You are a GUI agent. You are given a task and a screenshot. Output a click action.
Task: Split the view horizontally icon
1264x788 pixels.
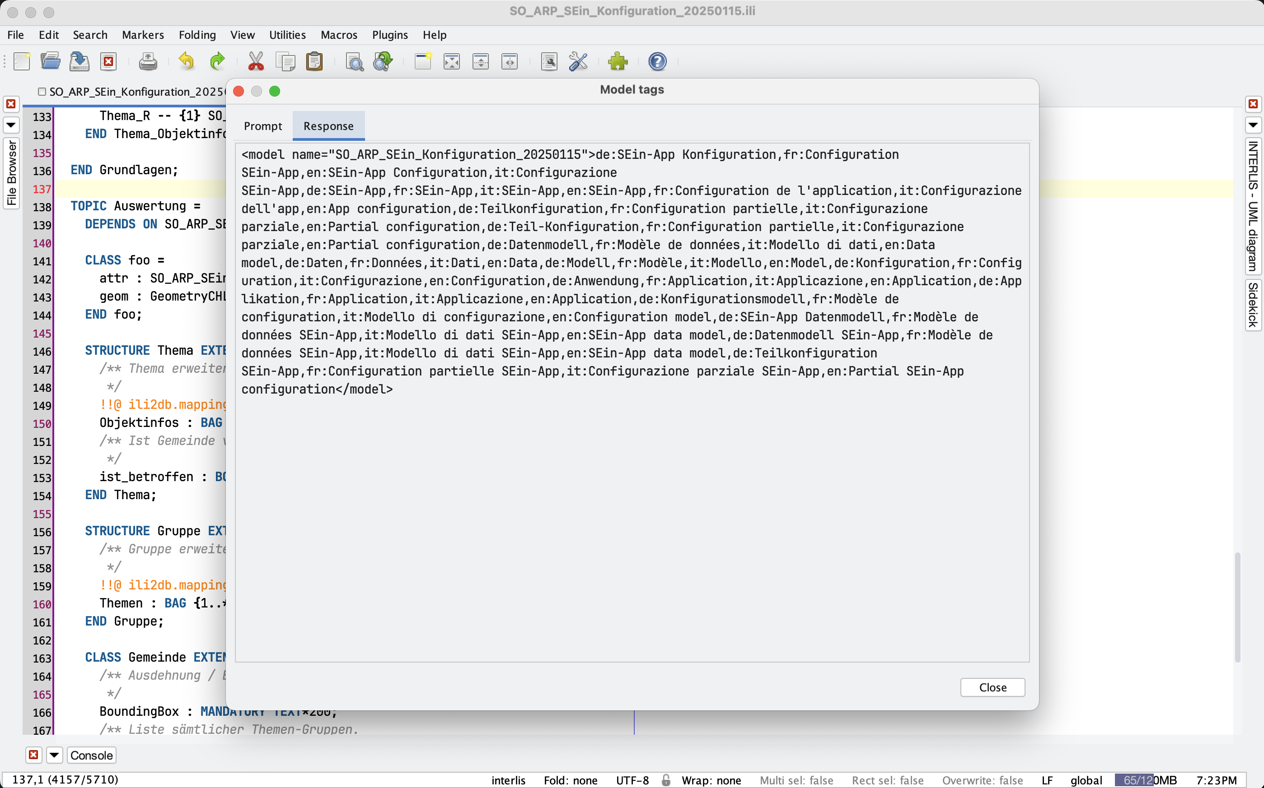pos(481,61)
